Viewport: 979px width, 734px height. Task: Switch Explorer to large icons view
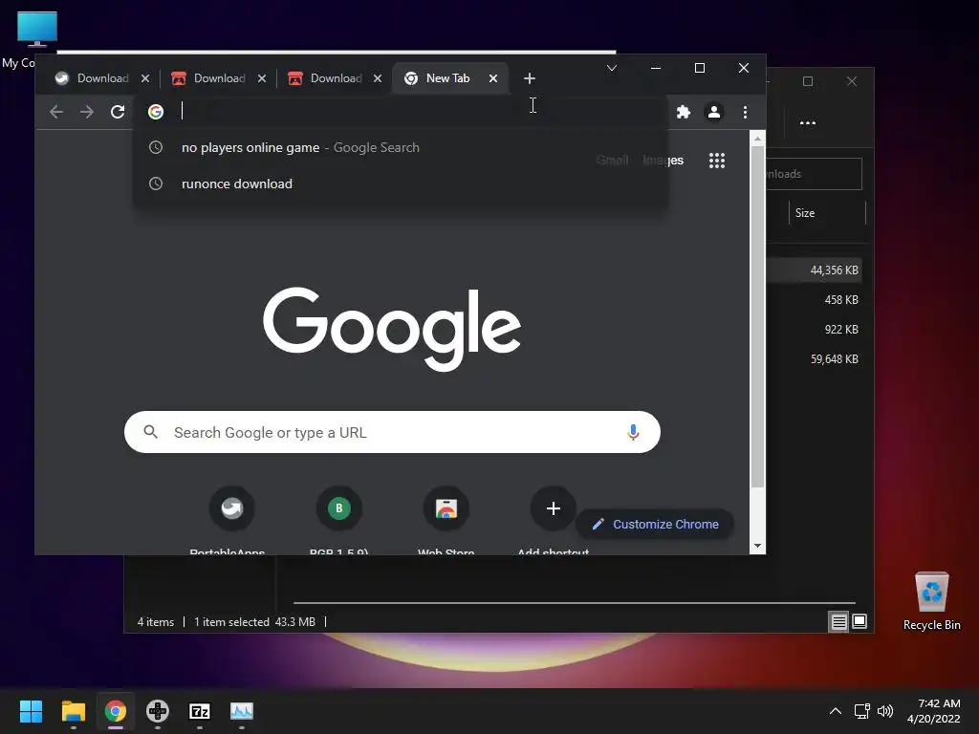click(x=859, y=621)
